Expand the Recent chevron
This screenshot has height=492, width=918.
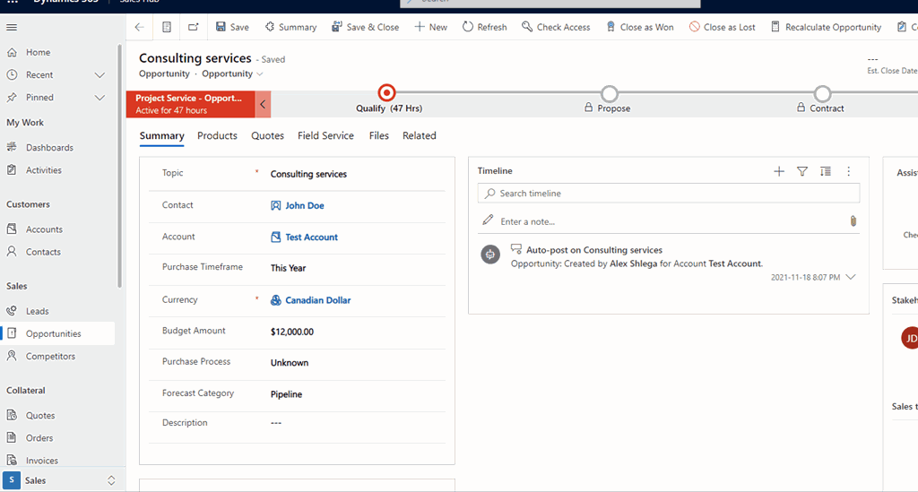(x=100, y=75)
